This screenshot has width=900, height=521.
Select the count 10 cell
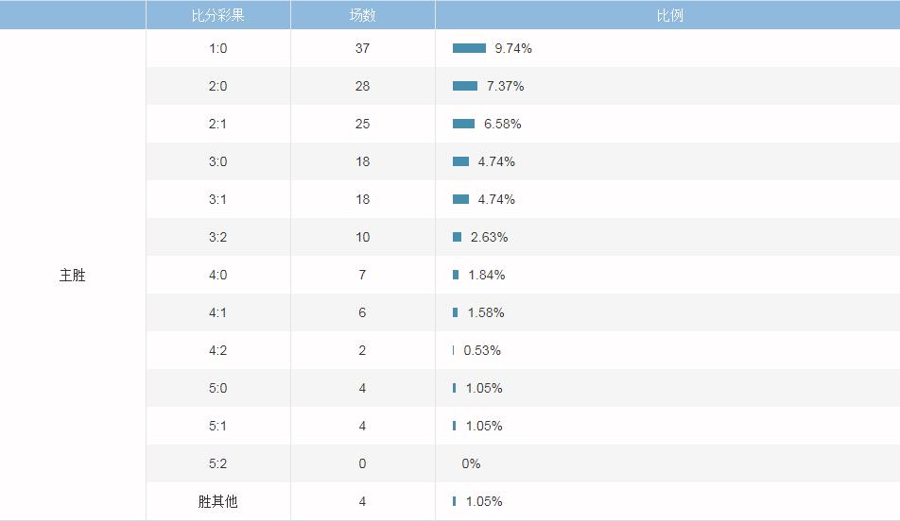(x=362, y=237)
